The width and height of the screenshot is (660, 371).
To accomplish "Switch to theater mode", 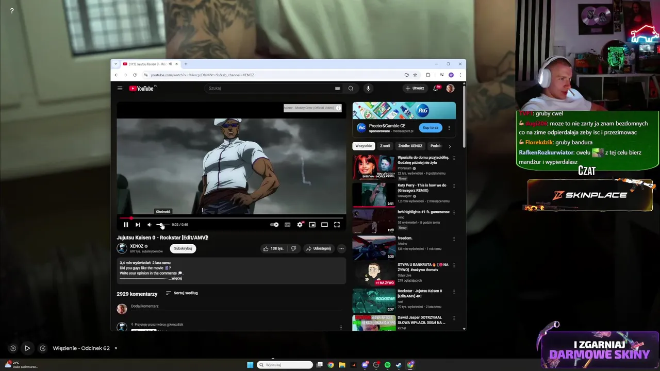I will click(x=324, y=225).
